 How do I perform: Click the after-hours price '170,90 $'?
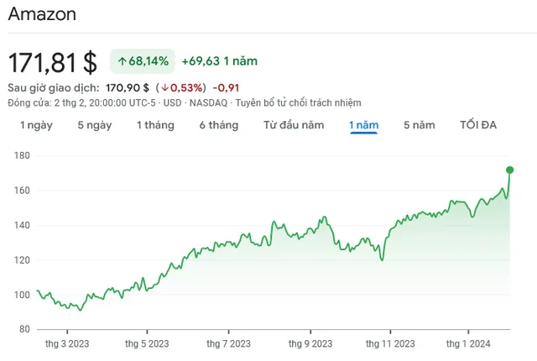(x=128, y=87)
